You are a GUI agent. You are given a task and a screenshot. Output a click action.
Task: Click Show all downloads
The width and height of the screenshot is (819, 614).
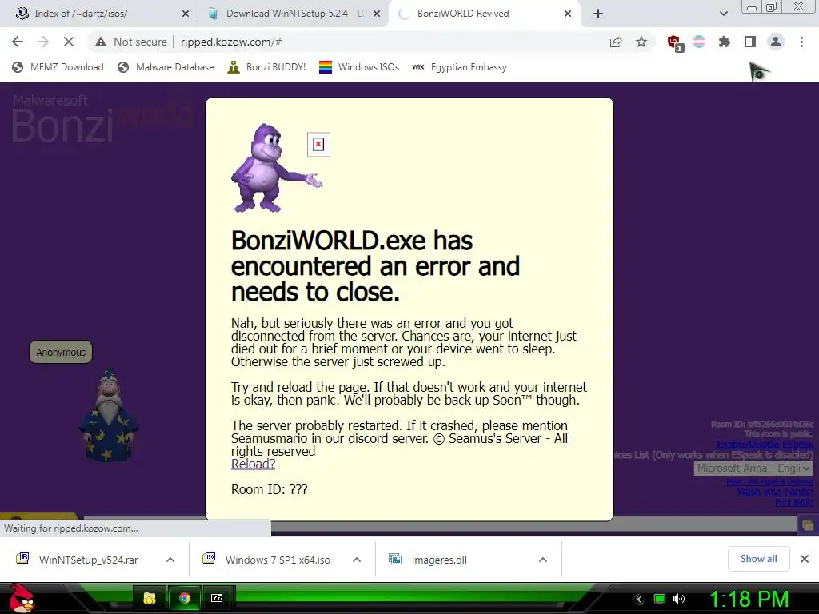click(x=758, y=559)
